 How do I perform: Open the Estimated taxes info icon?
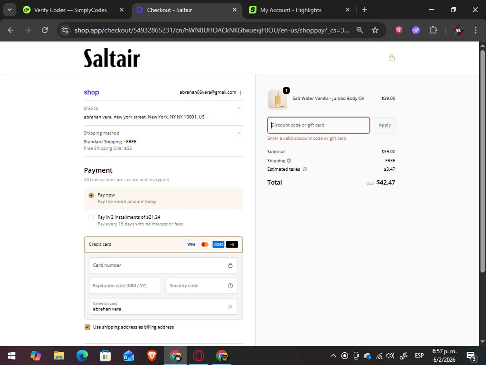(305, 169)
